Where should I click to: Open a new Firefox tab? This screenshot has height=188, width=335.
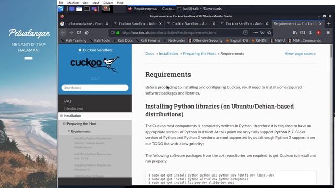point(329,23)
